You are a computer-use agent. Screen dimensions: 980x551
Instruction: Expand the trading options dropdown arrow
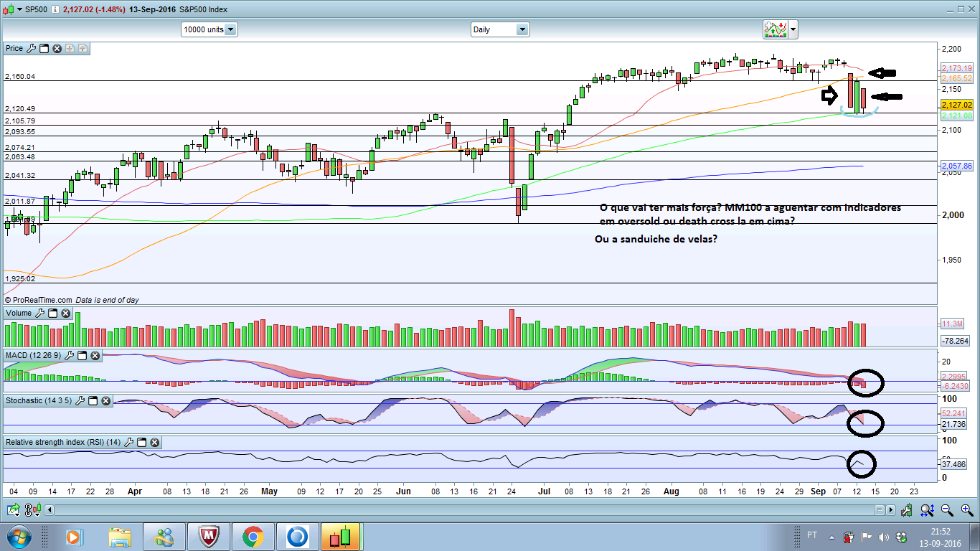(793, 30)
